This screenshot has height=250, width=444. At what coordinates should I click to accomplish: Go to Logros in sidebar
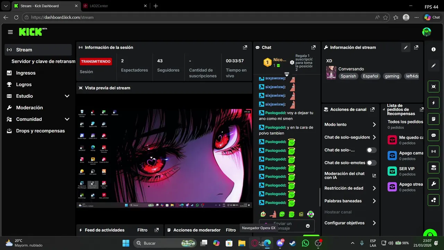pos(38,85)
